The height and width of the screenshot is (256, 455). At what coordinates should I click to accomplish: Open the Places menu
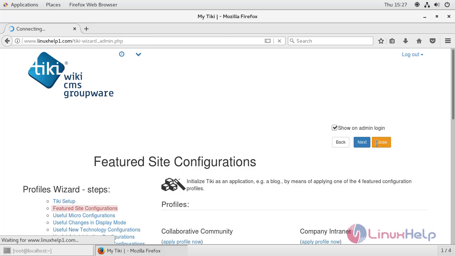53,5
